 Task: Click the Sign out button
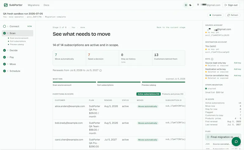[231, 5]
